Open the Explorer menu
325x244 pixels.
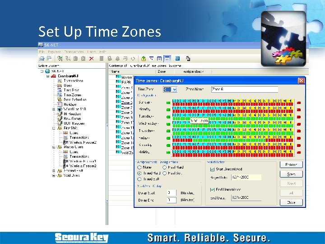(x=54, y=52)
